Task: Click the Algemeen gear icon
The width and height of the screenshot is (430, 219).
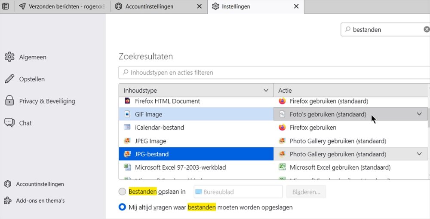Action: [x=9, y=57]
